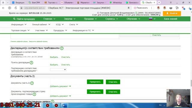Image resolution: width=192 pixels, height=108 pixels.
Task: Open help icon next to Пункты декларации
Action: [x=31, y=63]
